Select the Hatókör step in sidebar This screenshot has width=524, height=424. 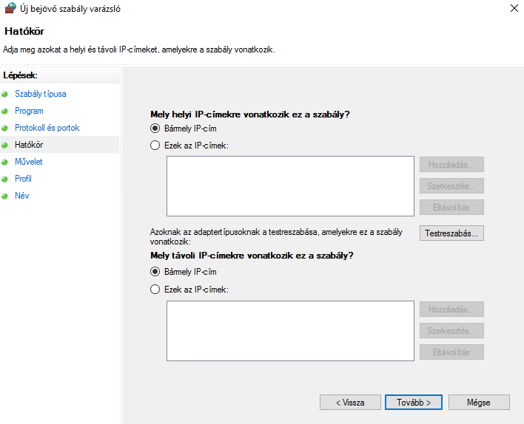[29, 145]
